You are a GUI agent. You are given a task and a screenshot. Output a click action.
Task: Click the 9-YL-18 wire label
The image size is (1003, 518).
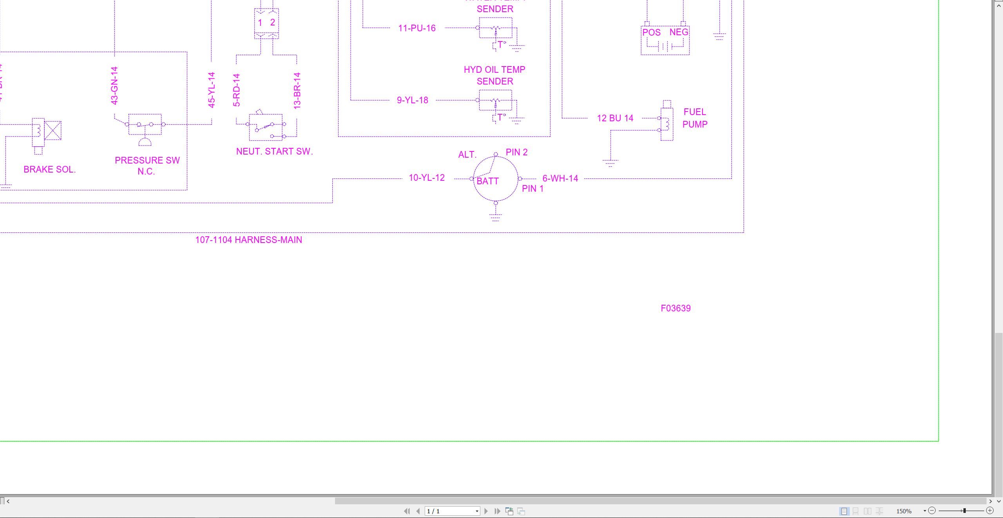point(413,100)
